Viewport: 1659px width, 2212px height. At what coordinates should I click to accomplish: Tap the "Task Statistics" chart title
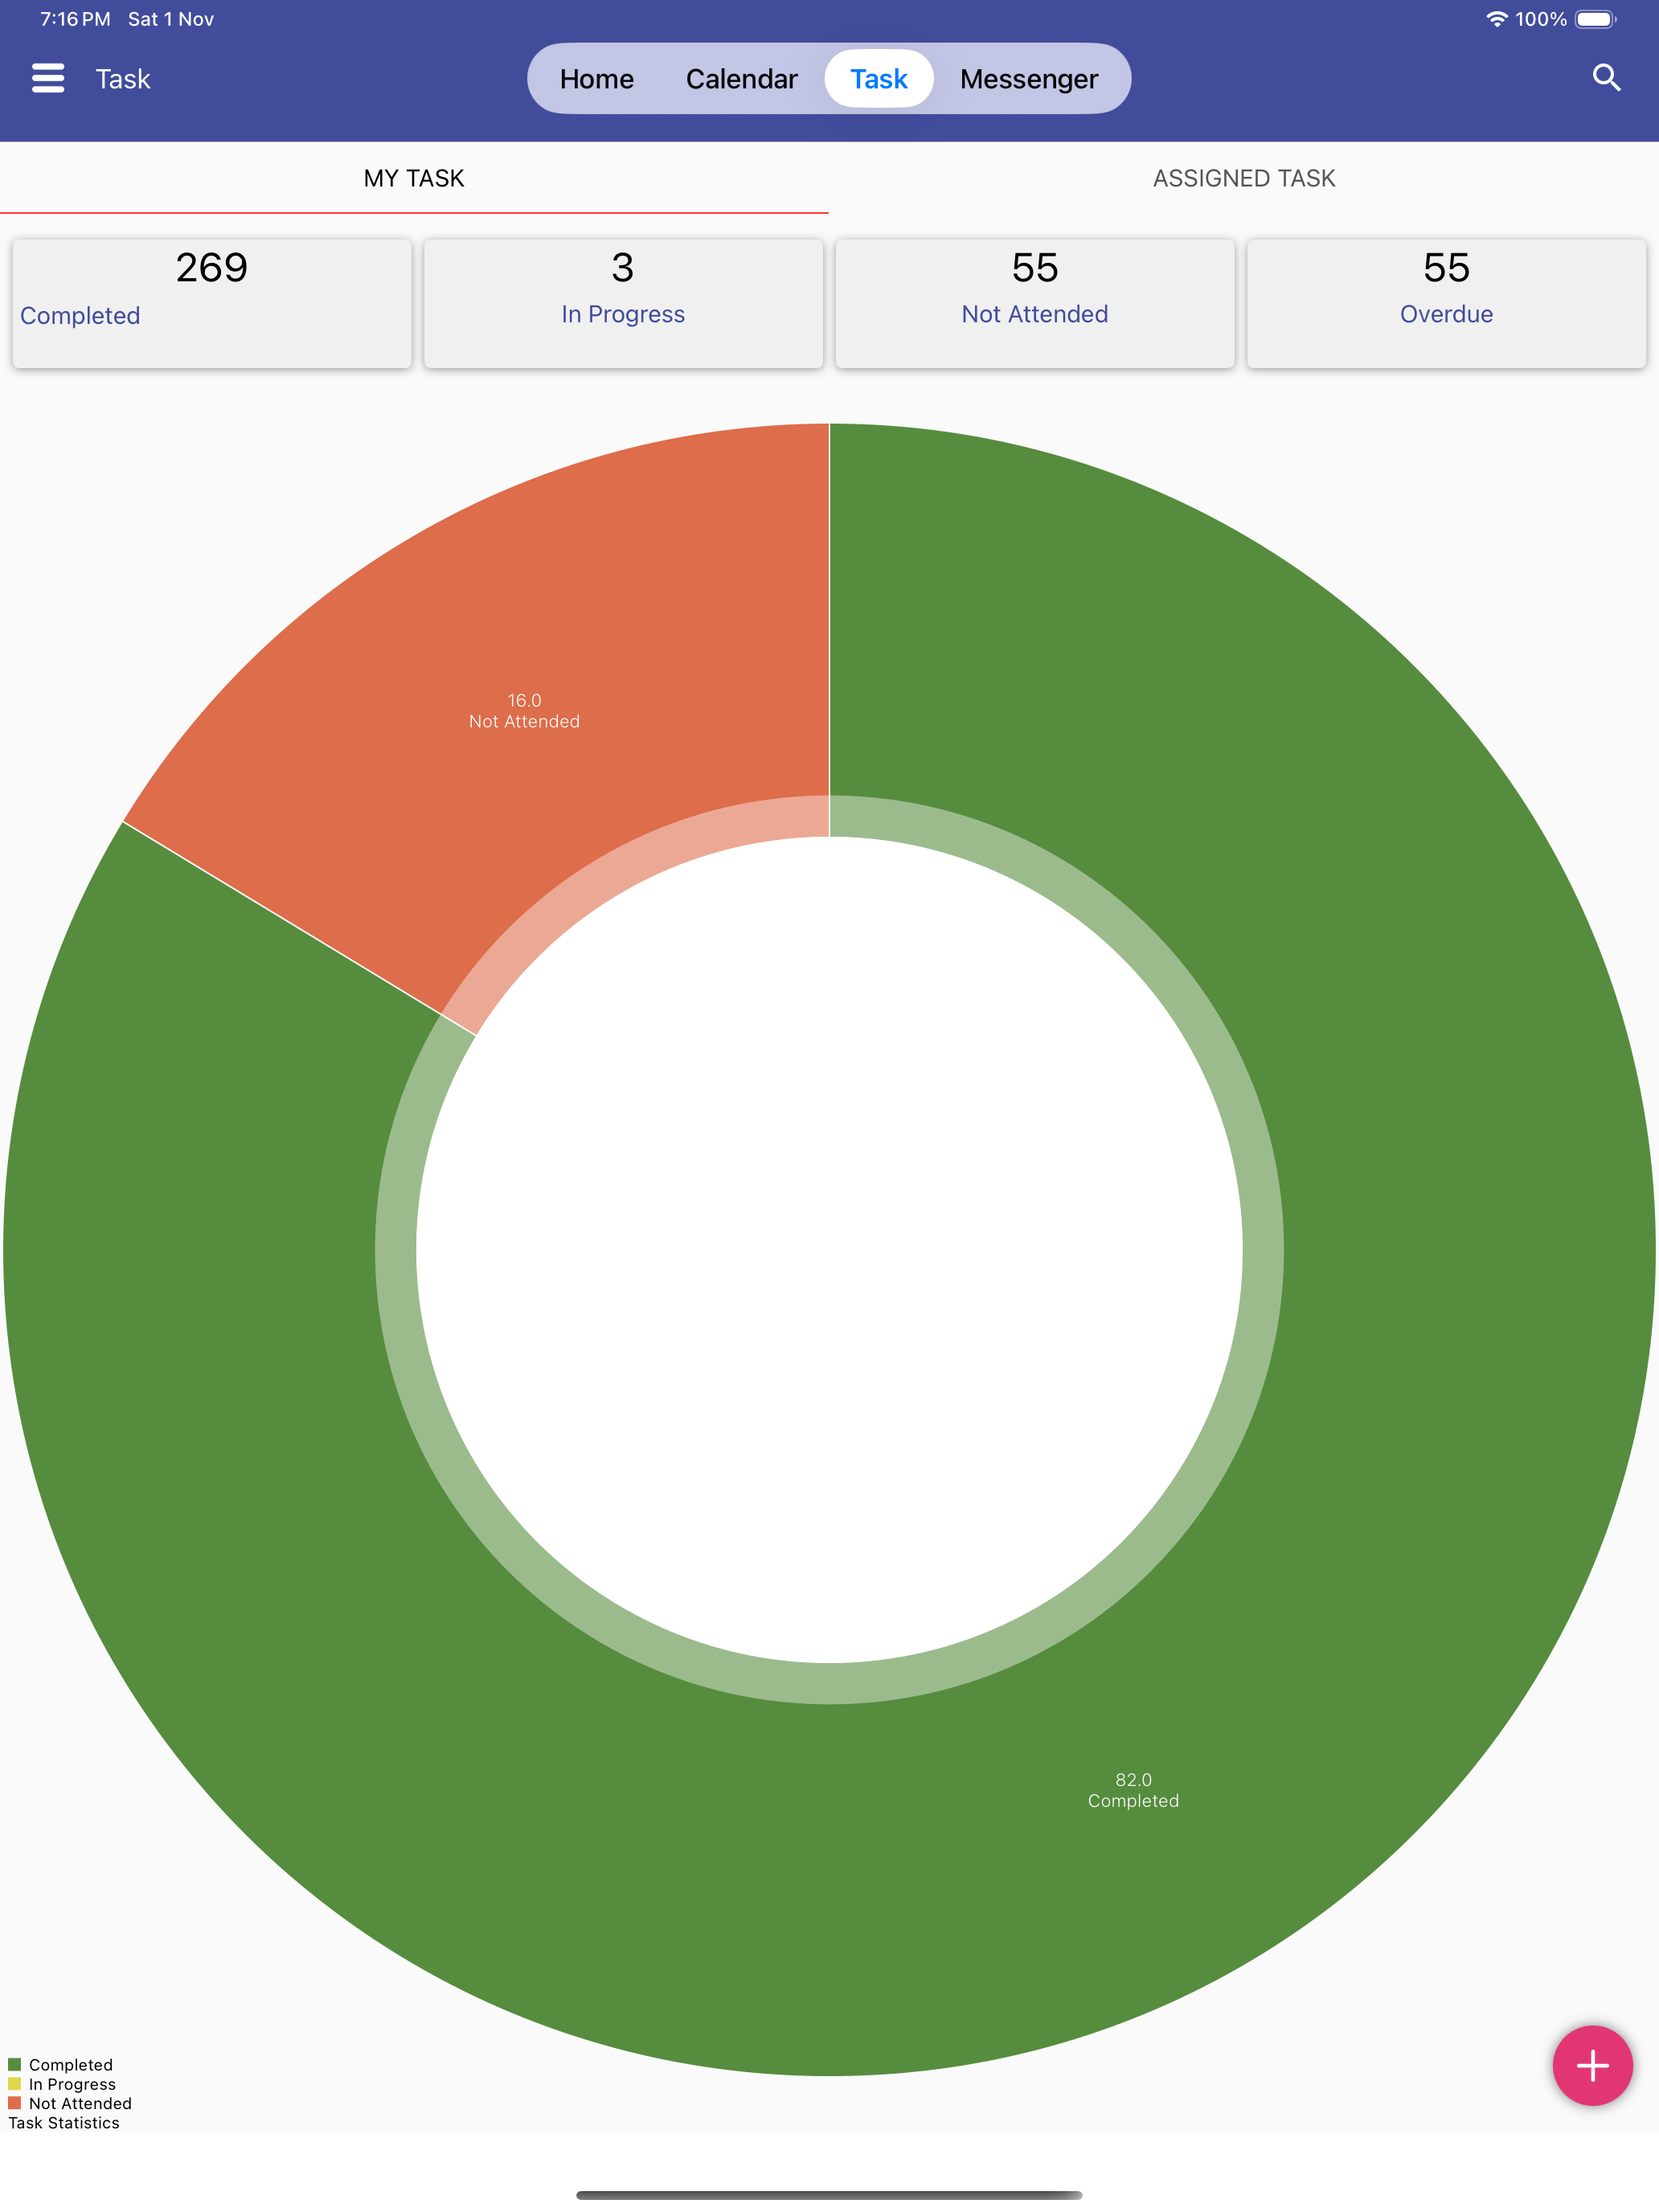(x=64, y=2122)
